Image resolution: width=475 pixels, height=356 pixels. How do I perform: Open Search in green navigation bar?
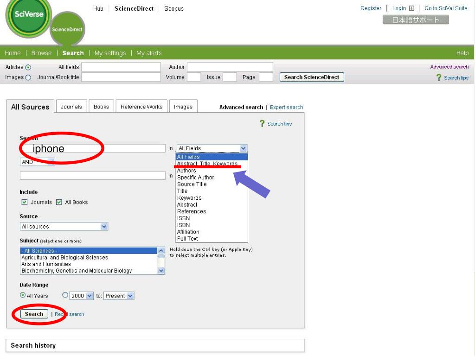pos(73,53)
